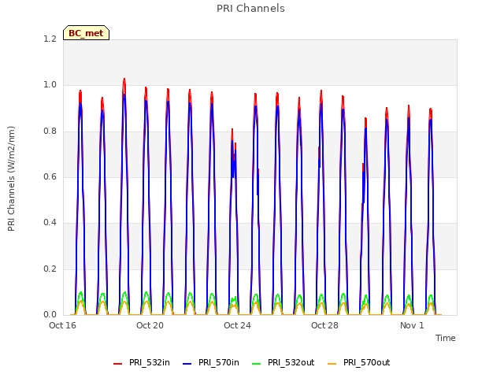Viewport: 504px width, 378px height.
Task: Click the Time x-axis label
Action: tap(446, 338)
